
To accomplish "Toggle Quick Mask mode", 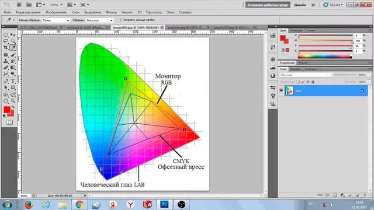I will point(9,122).
